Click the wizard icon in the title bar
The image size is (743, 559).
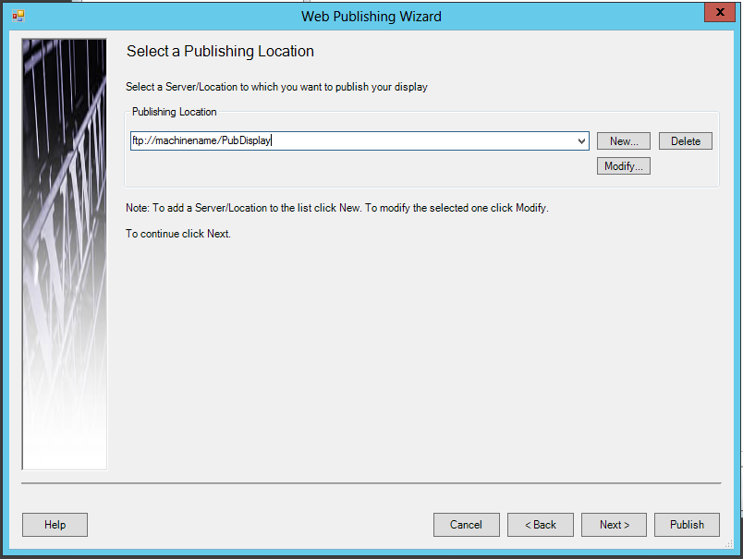tap(18, 16)
